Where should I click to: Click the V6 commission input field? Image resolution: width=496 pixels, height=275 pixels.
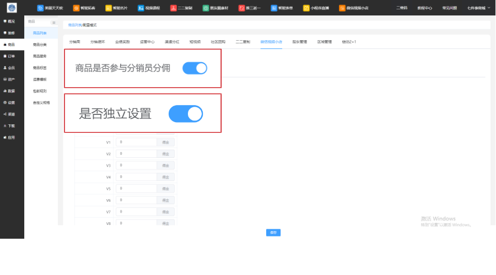pyautogui.click(x=136, y=200)
